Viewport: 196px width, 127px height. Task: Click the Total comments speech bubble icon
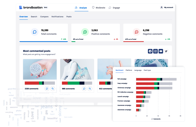[35, 32]
